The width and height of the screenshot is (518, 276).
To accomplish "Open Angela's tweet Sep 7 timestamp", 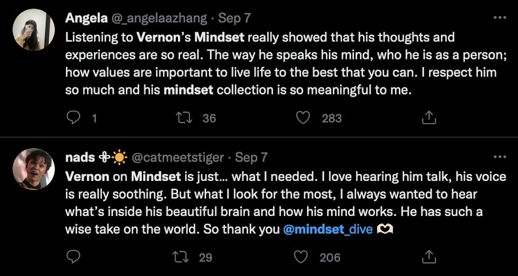I will (235, 18).
